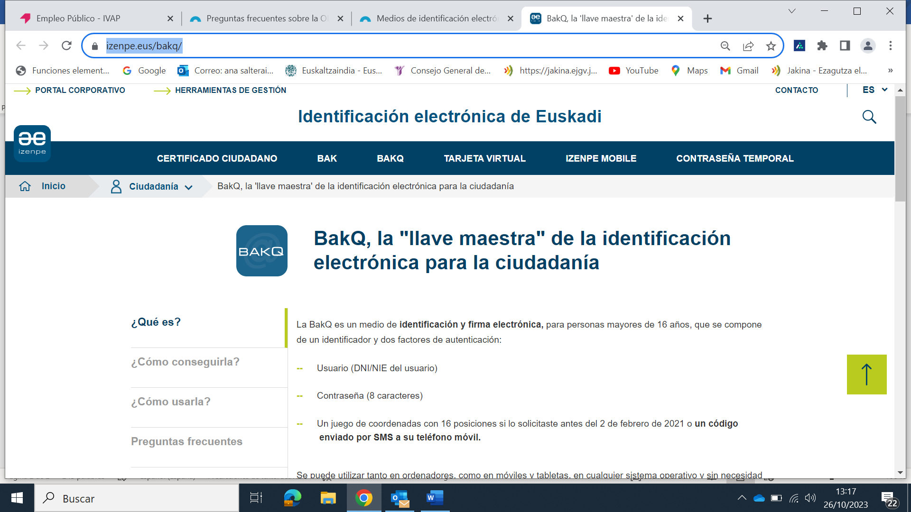Viewport: 911px width, 512px height.
Task: Switch to the Empleo Público - IVAP tab
Action: (x=78, y=18)
